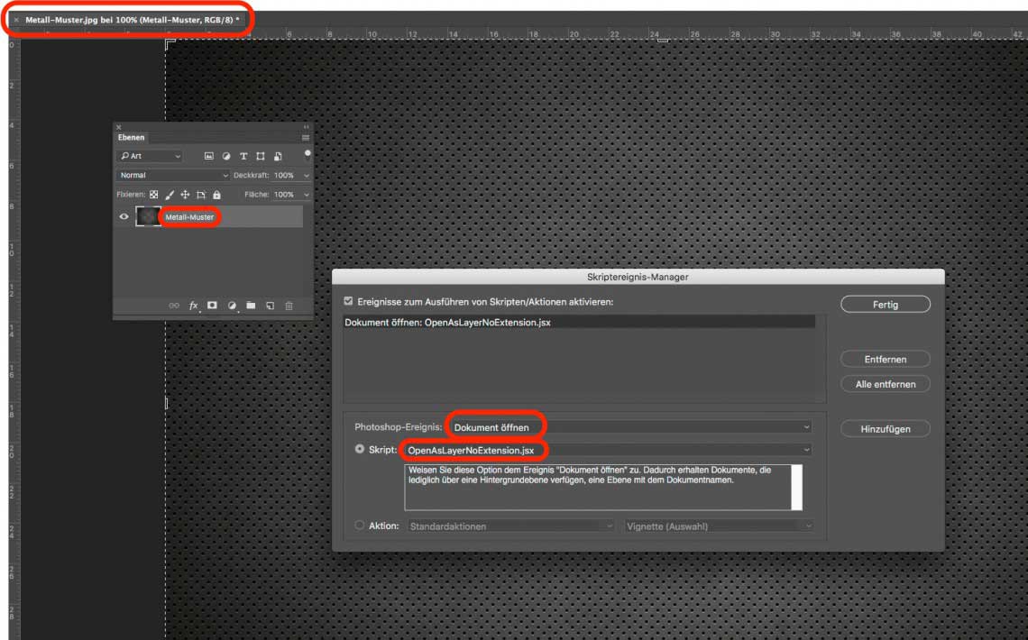Create a new layer icon
Viewport: 1028px width, 640px height.
270,306
